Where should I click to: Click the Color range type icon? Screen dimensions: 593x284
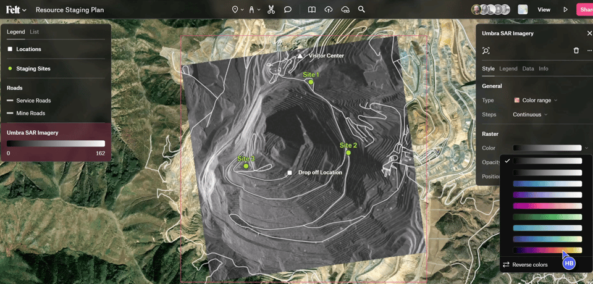tap(517, 100)
